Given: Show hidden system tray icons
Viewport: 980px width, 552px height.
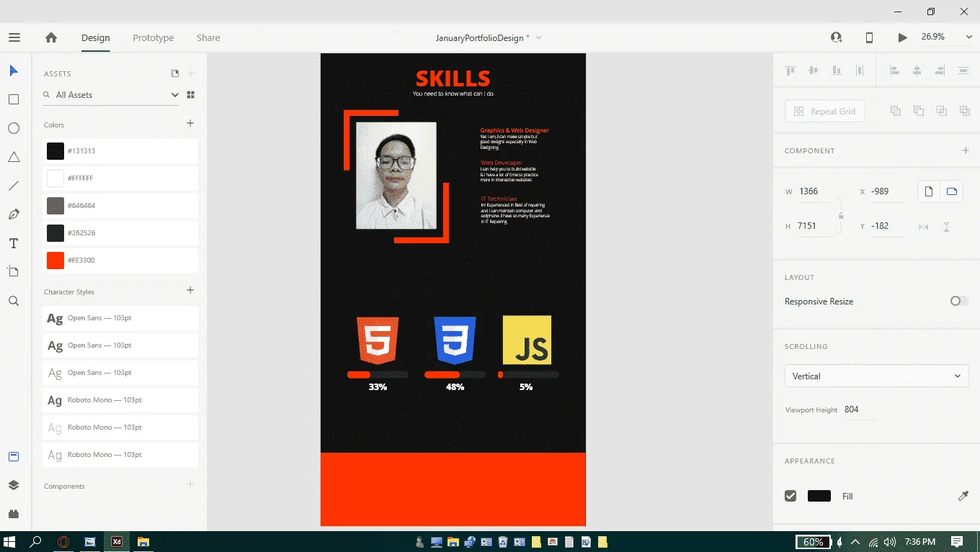Looking at the screenshot, I should [x=855, y=541].
